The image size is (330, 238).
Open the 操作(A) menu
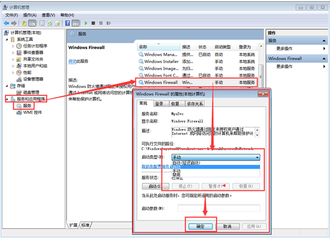click(x=30, y=15)
